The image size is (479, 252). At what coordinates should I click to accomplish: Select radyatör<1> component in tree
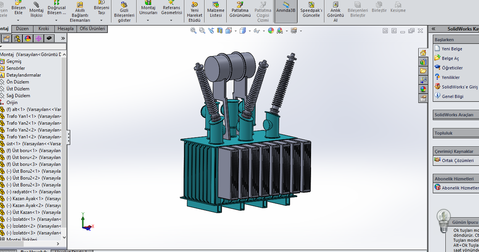point(34,192)
